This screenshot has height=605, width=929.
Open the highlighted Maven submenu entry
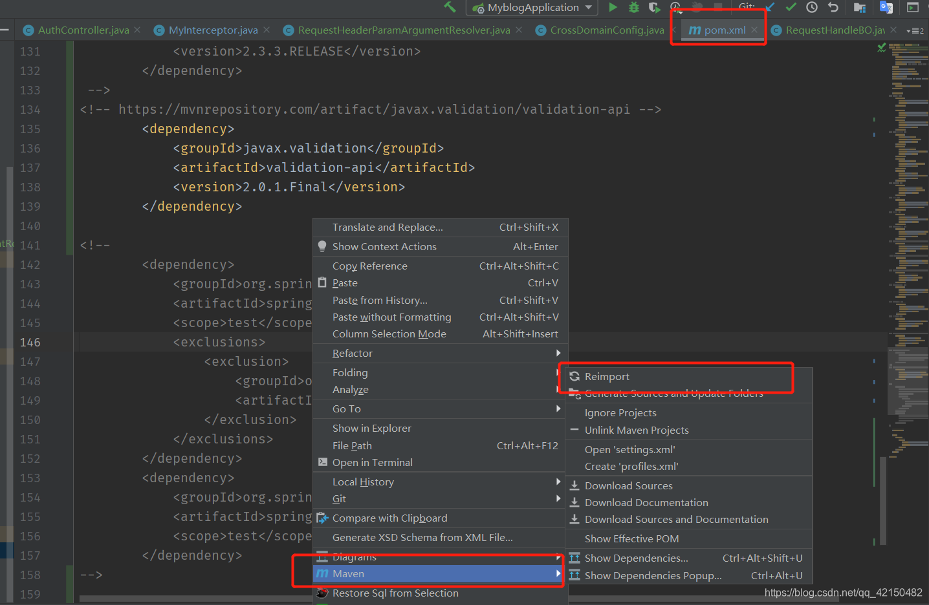click(440, 574)
